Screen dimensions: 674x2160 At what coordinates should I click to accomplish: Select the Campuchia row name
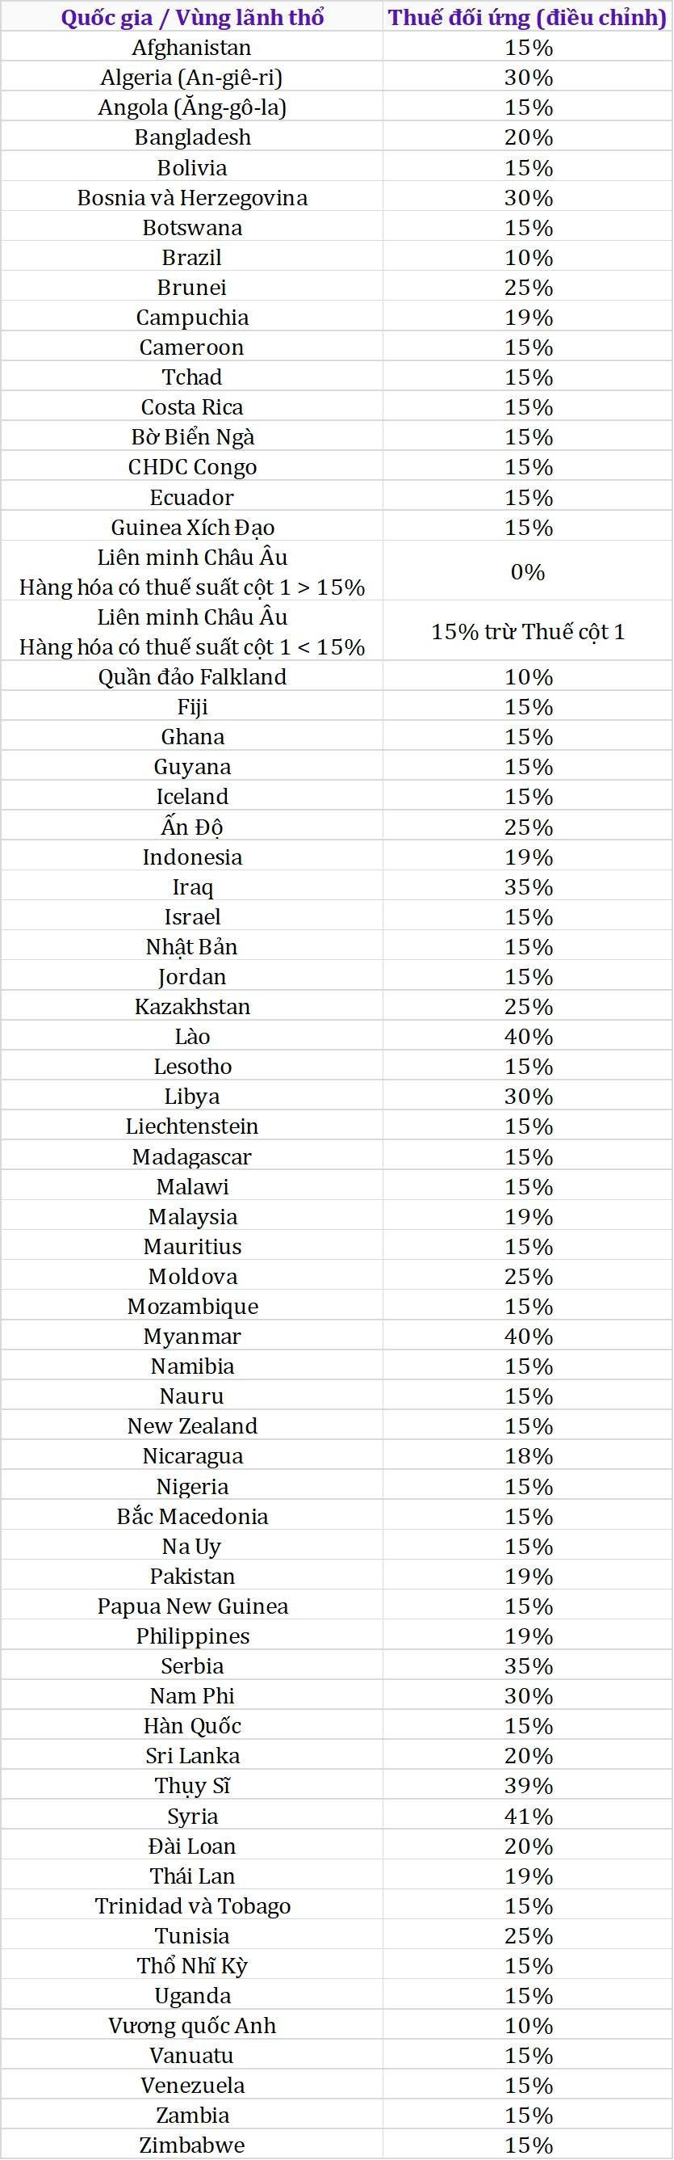tap(192, 317)
